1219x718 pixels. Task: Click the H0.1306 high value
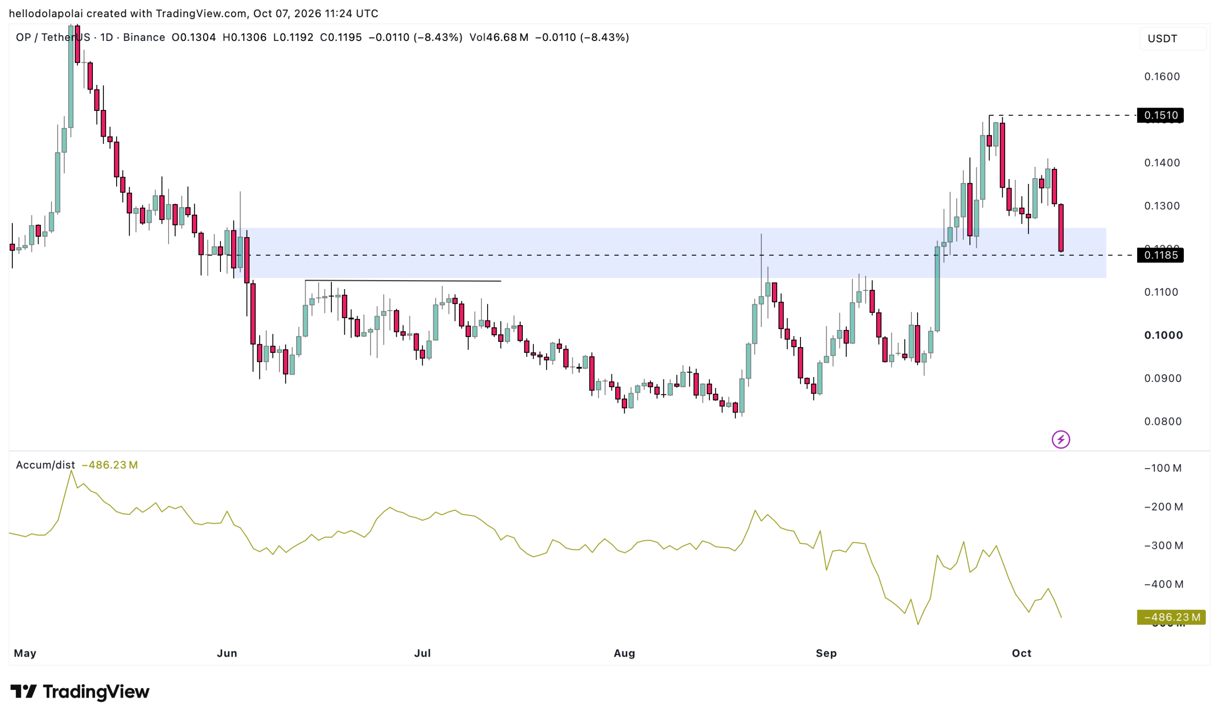(x=245, y=37)
